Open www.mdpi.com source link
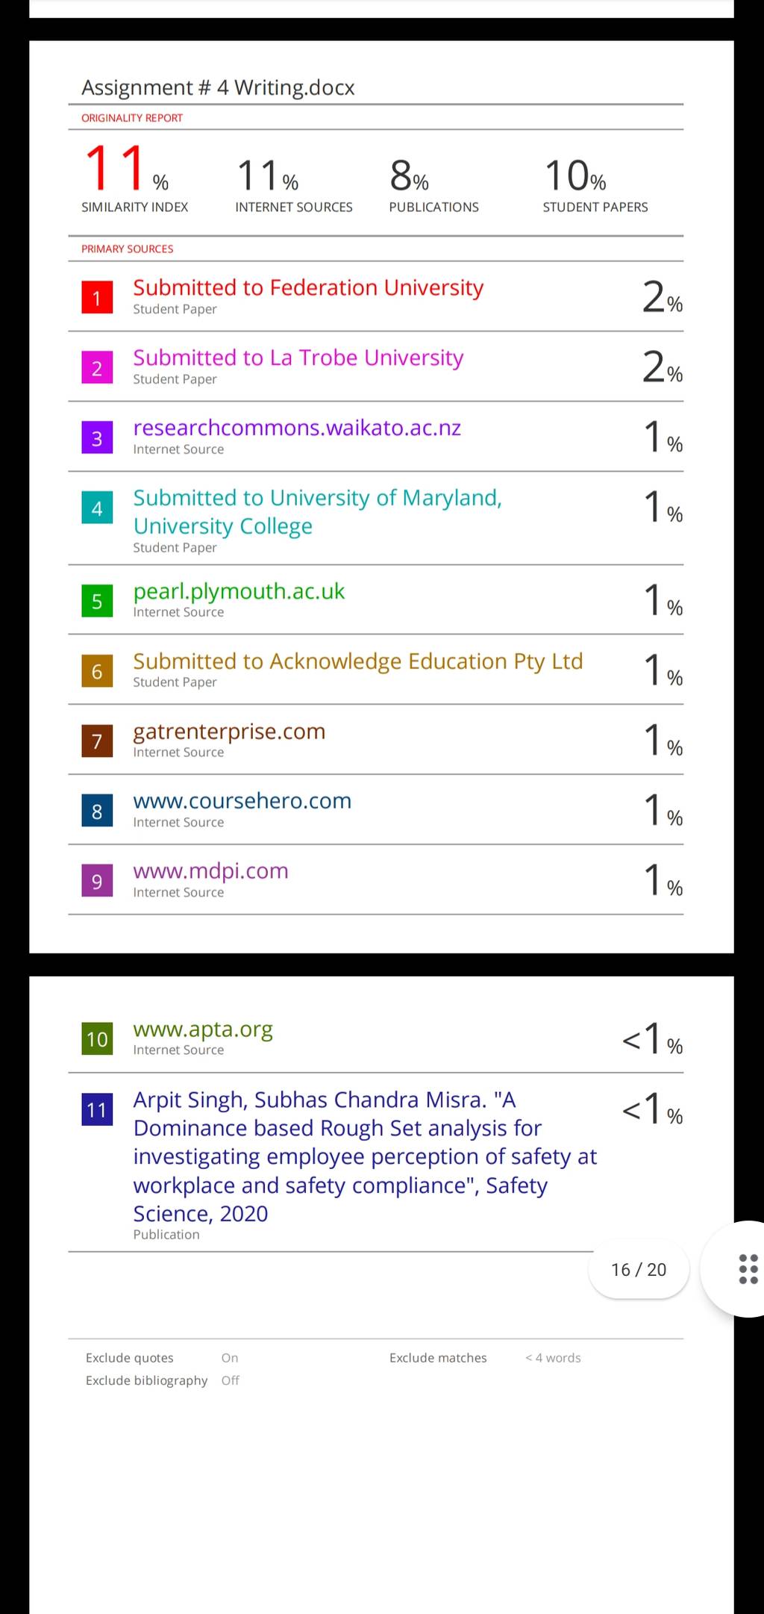The width and height of the screenshot is (764, 1614). pyautogui.click(x=210, y=871)
